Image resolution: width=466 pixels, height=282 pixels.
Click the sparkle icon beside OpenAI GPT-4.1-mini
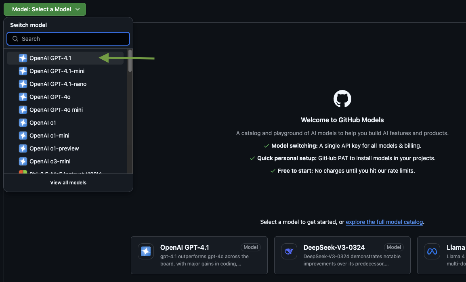pyautogui.click(x=23, y=71)
